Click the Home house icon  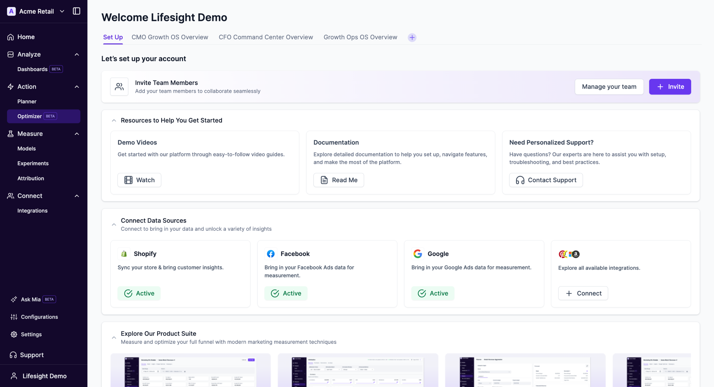pyautogui.click(x=11, y=37)
